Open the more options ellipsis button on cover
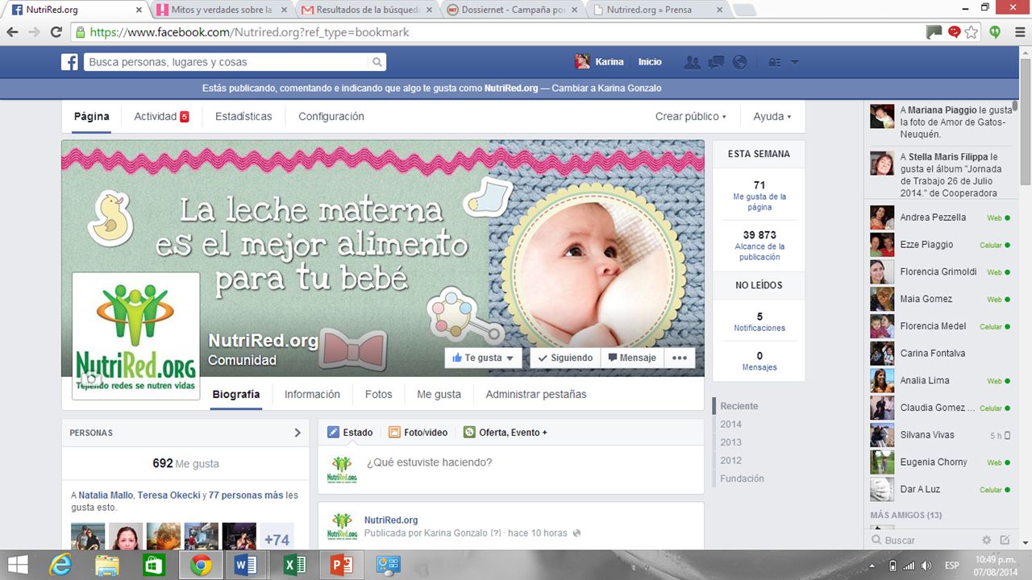The width and height of the screenshot is (1032, 580). pos(680,358)
